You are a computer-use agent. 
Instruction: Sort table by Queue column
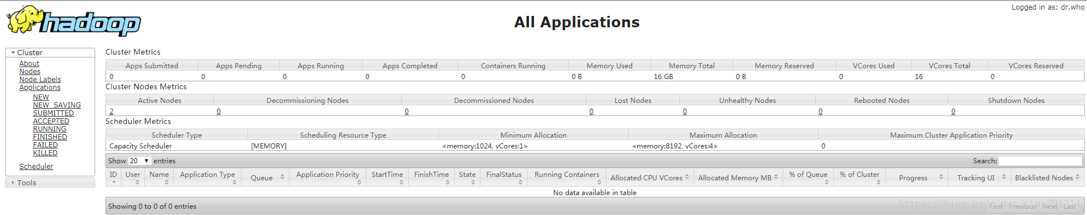(266, 177)
